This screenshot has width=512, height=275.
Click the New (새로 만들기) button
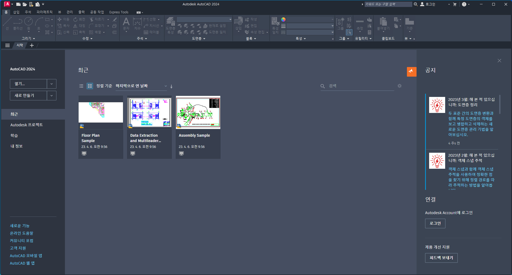(28, 96)
